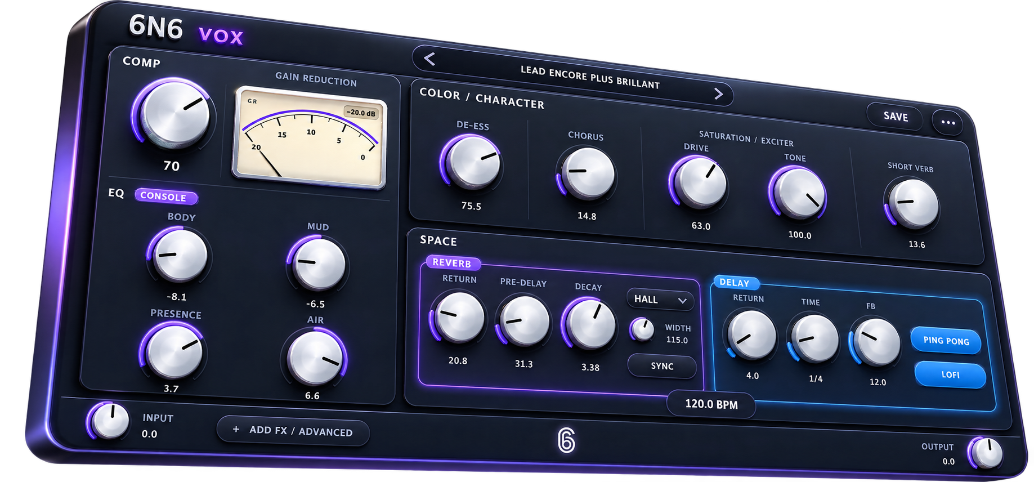1034x482 pixels.
Task: Click the small Reverb Width knob
Action: pyautogui.click(x=642, y=329)
